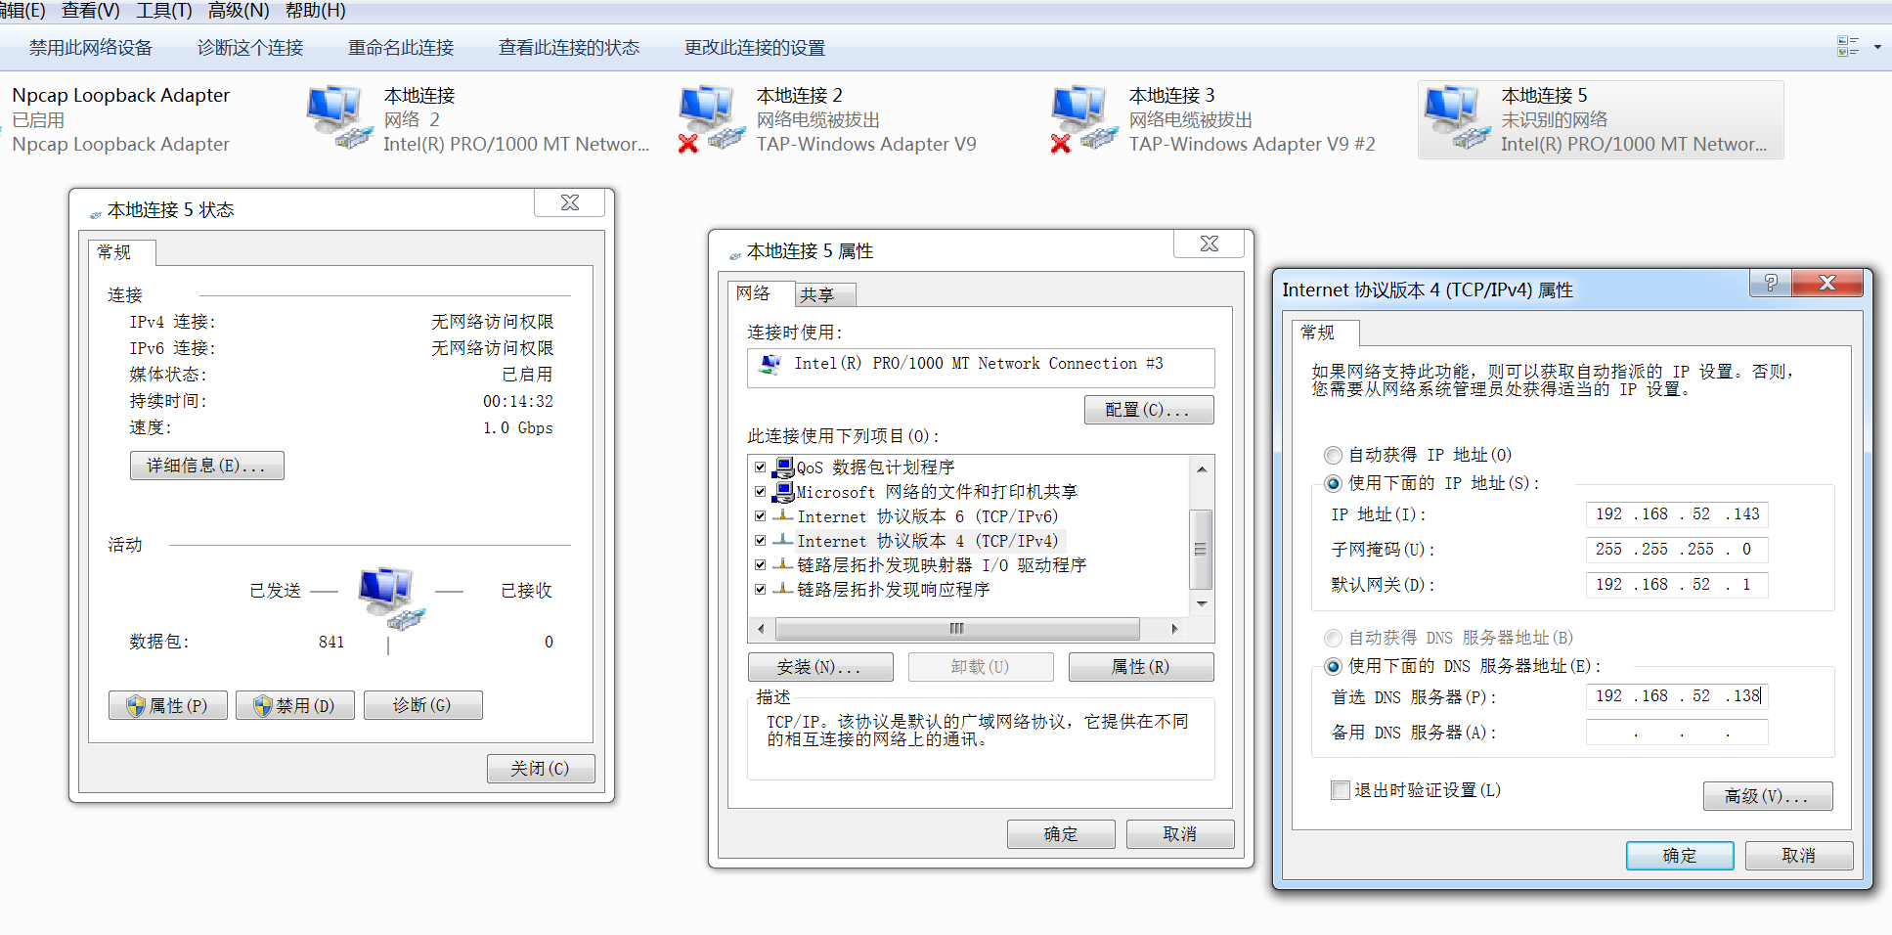Click the 详细信息(E)... button
This screenshot has height=935, width=1892.
click(206, 466)
